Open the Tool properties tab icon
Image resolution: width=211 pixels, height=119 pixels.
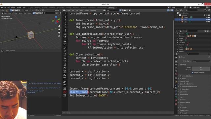click(176, 58)
